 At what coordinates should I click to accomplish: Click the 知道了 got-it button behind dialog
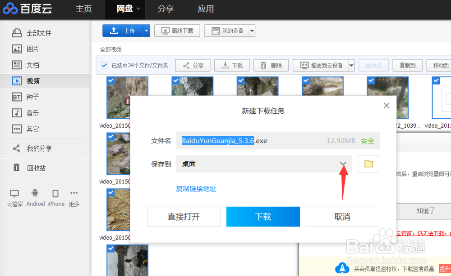(425, 211)
